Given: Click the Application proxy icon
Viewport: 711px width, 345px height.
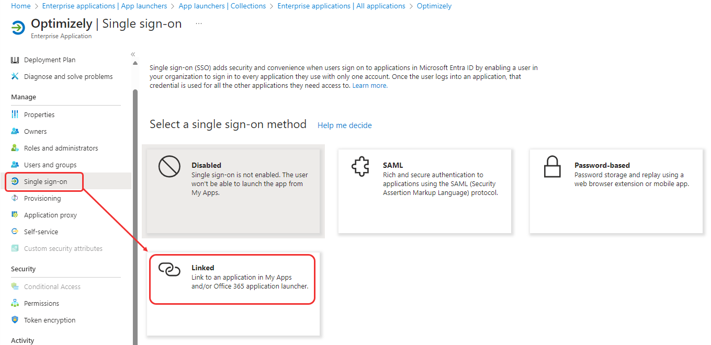Looking at the screenshot, I should (x=15, y=215).
